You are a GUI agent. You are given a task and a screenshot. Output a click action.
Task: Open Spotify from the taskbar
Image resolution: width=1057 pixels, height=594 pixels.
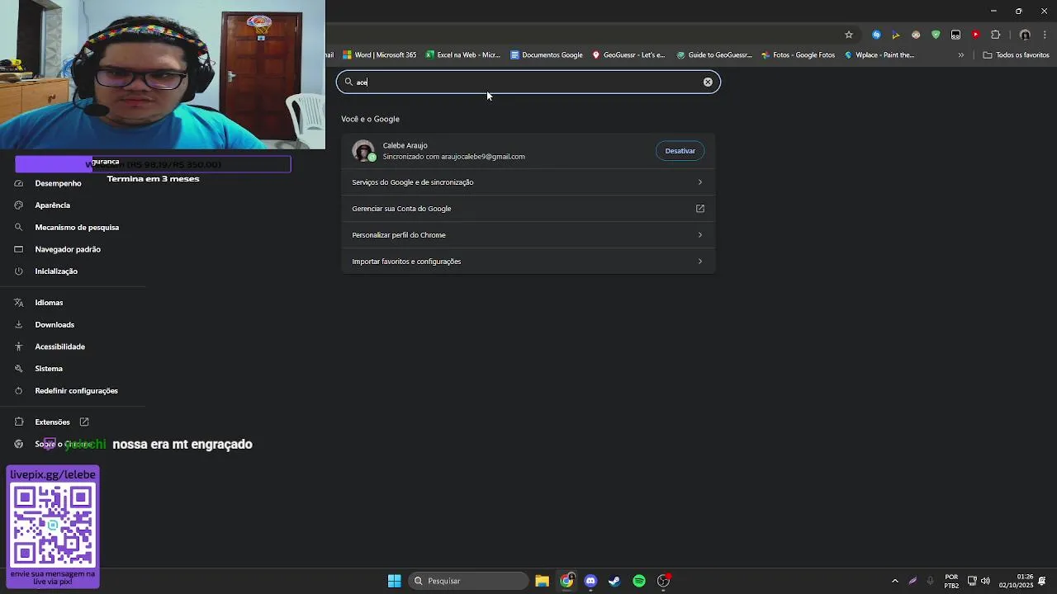point(639,581)
